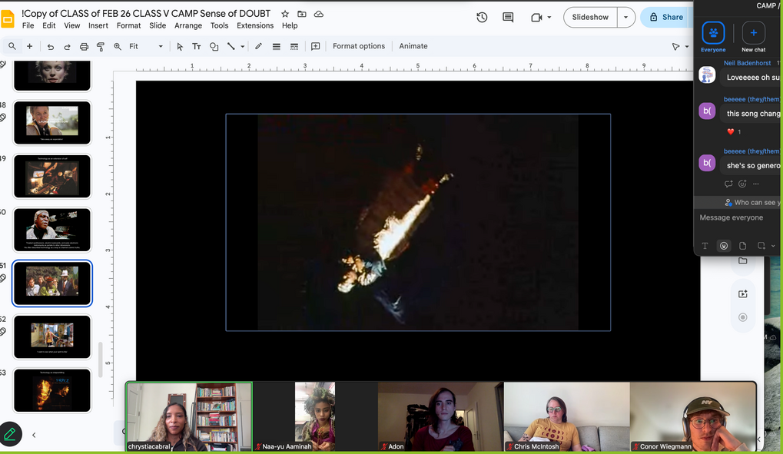Select slide thumbnail with Laurie Anderson portrait
The height and width of the screenshot is (454, 783).
[x=52, y=123]
